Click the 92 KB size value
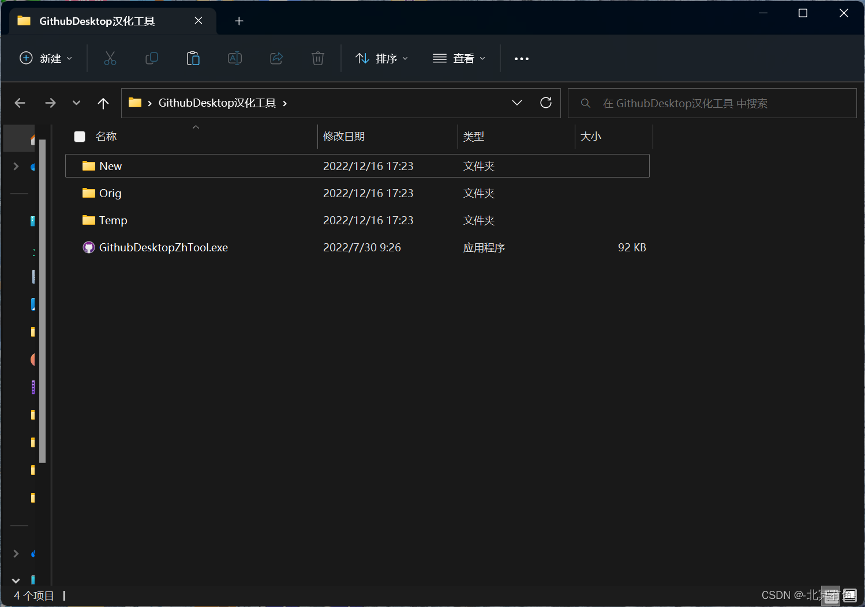Screen dimensions: 865x607 632,247
